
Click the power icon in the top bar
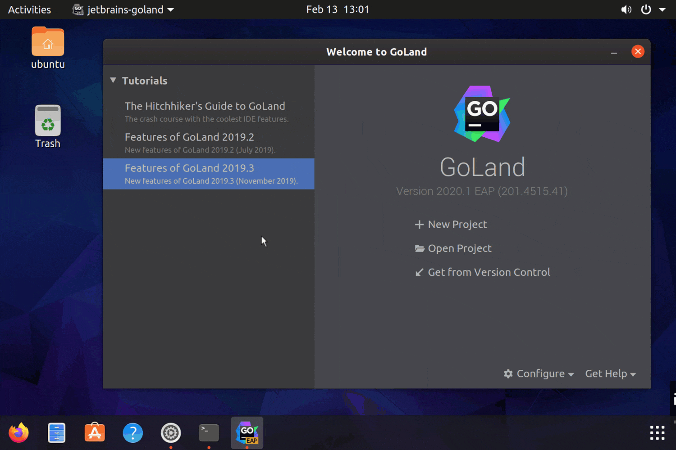pos(645,9)
